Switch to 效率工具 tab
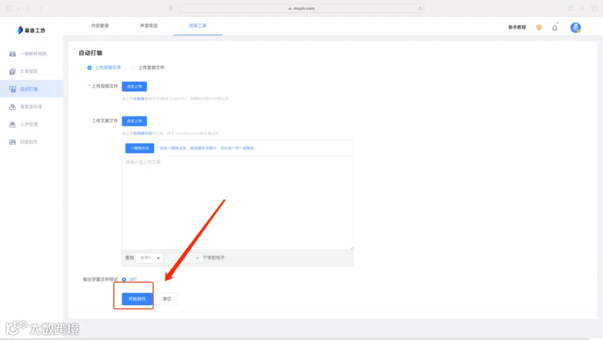The height and width of the screenshot is (340, 603). pyautogui.click(x=198, y=25)
